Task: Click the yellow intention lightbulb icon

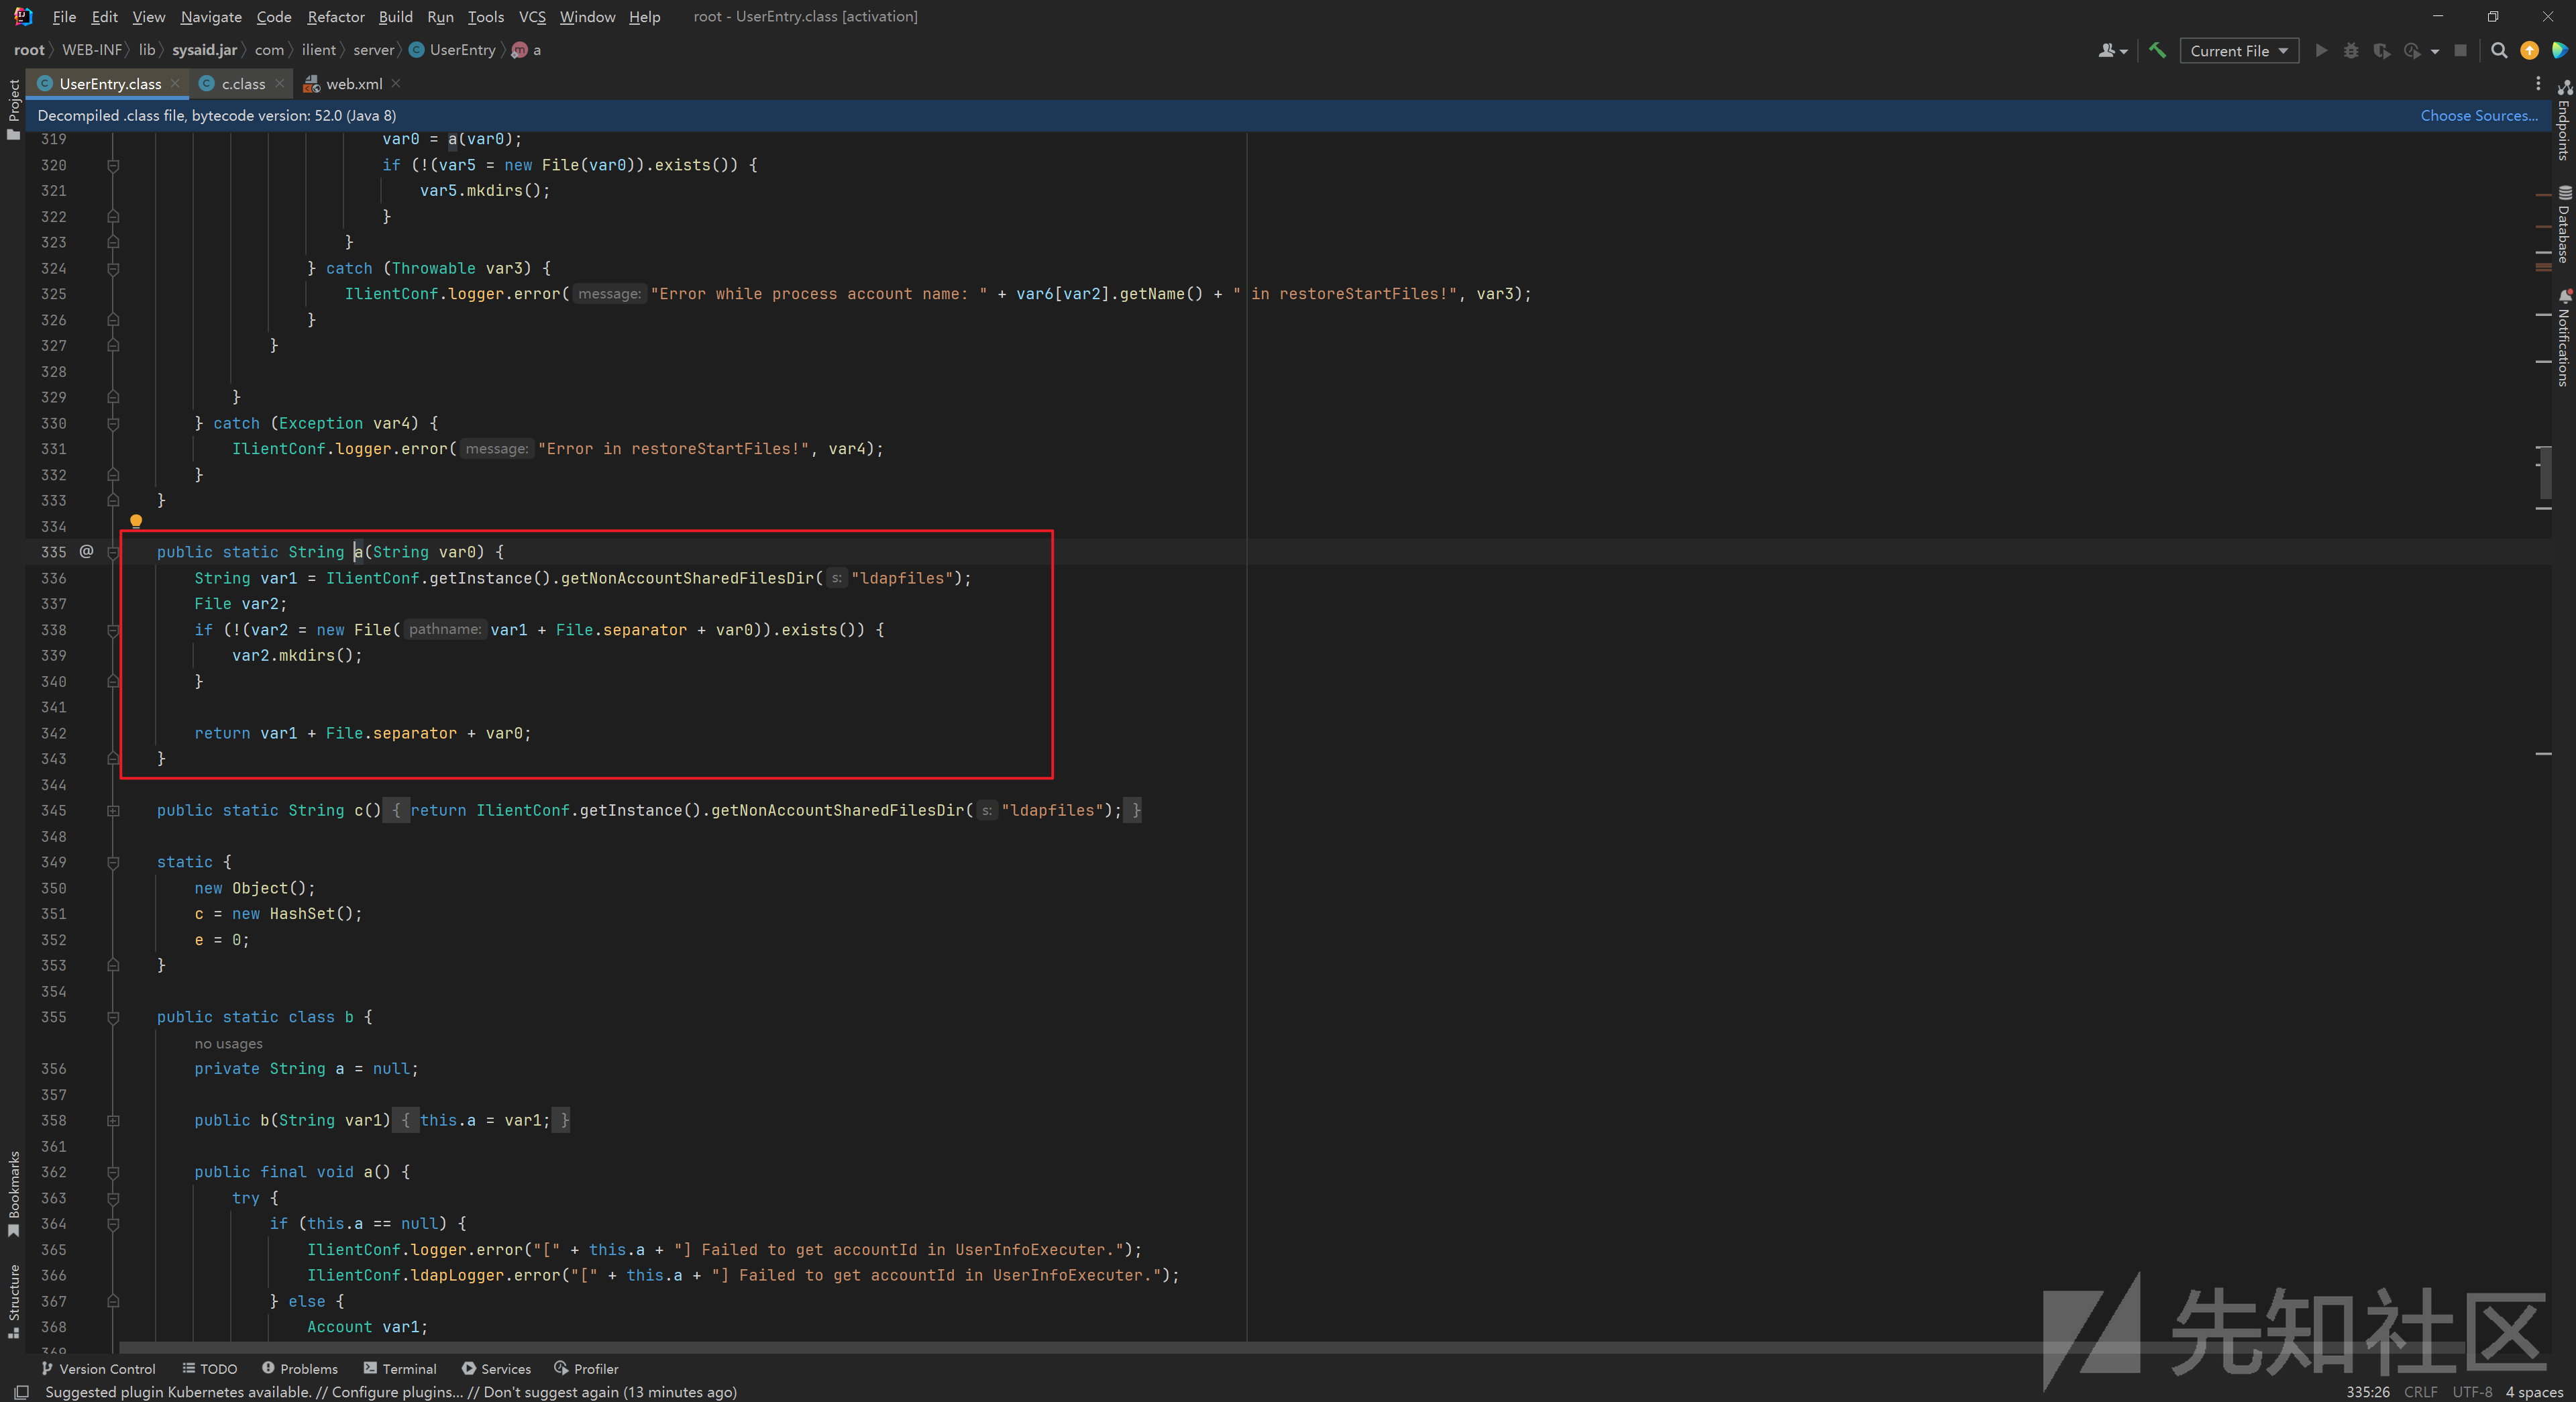Action: [x=136, y=521]
